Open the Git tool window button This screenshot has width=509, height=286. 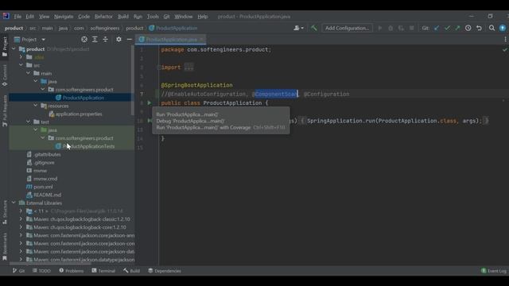(18, 271)
